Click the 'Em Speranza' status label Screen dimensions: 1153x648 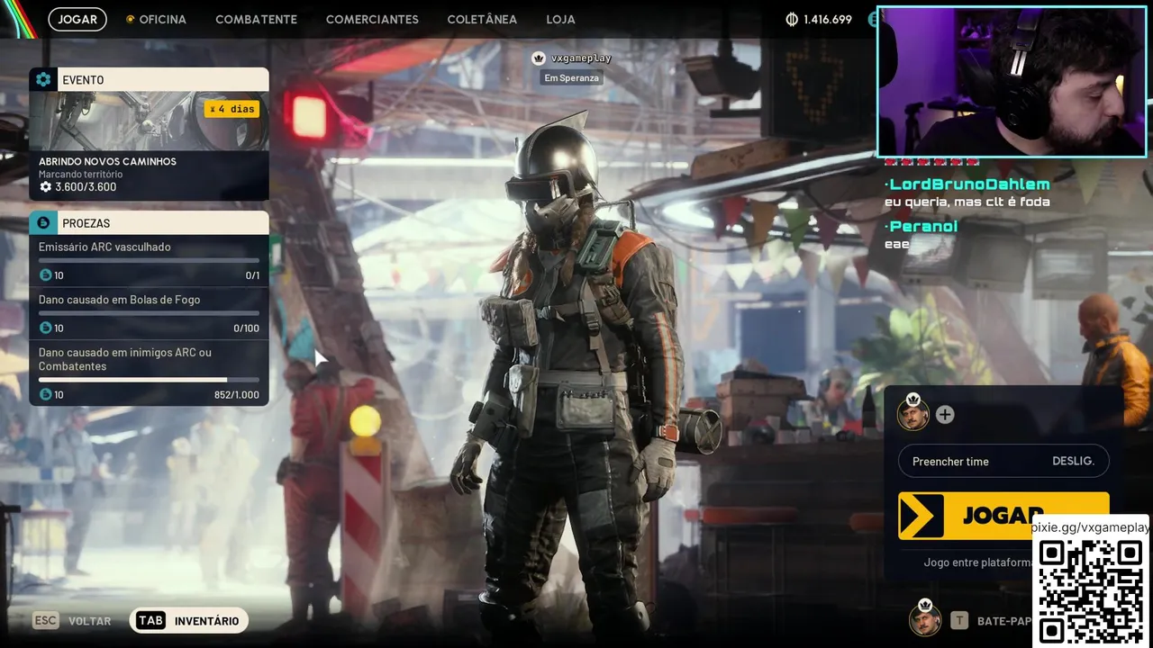tap(572, 77)
